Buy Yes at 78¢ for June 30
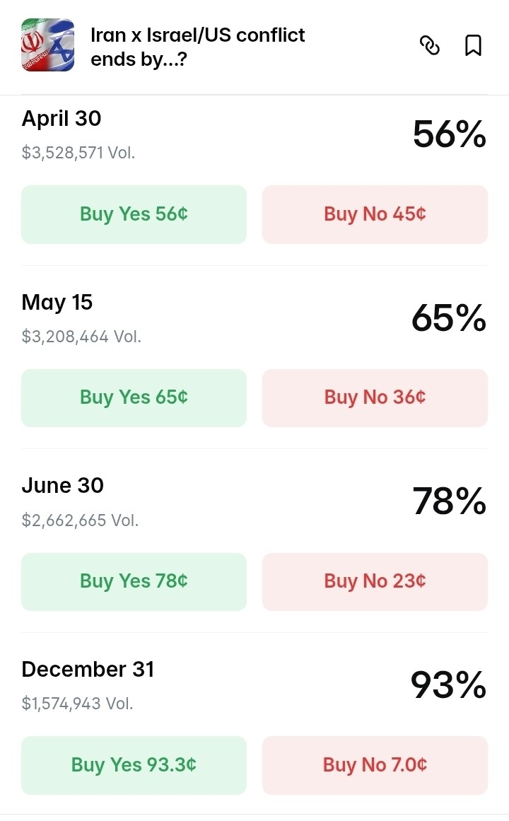This screenshot has width=509, height=821. coord(134,581)
